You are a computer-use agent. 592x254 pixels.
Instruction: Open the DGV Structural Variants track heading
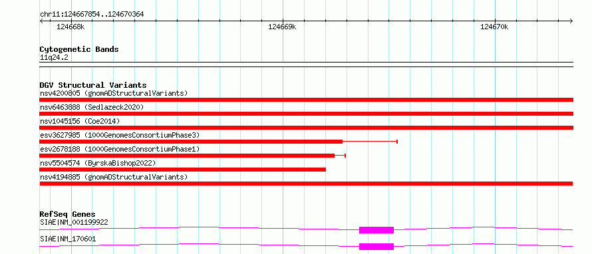coord(93,85)
